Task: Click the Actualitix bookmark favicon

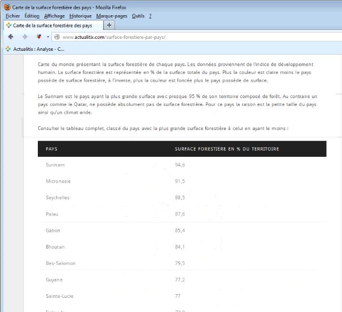Action: point(8,49)
